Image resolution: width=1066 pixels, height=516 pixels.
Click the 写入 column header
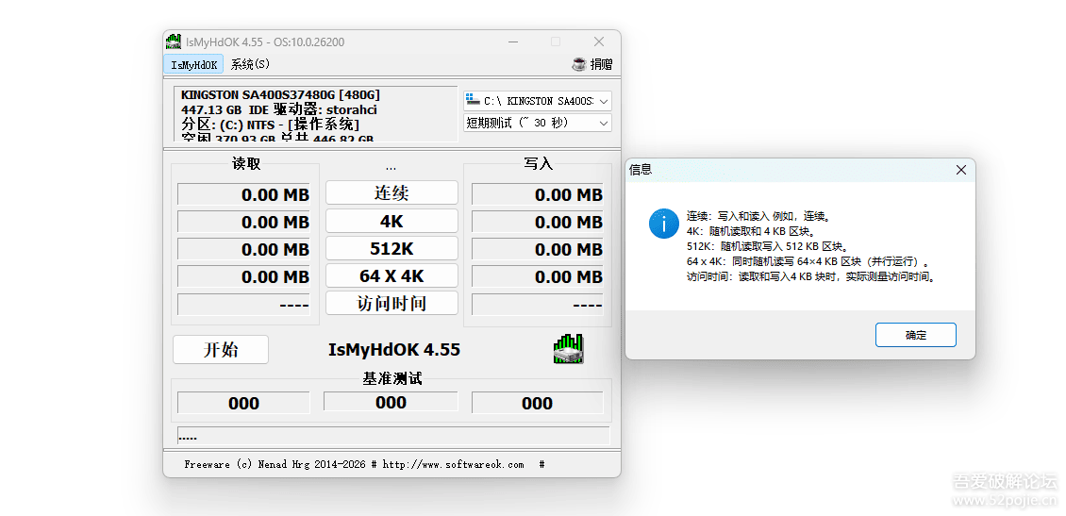click(539, 163)
